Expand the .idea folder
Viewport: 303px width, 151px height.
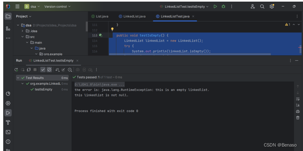coord(23,31)
